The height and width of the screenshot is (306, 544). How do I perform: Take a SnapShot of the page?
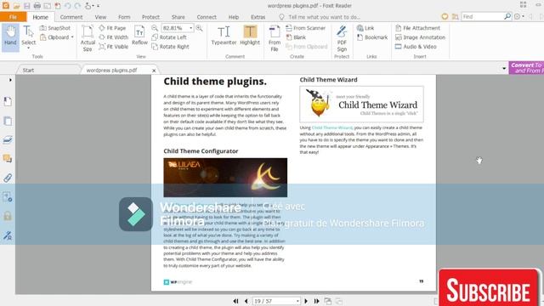point(55,28)
